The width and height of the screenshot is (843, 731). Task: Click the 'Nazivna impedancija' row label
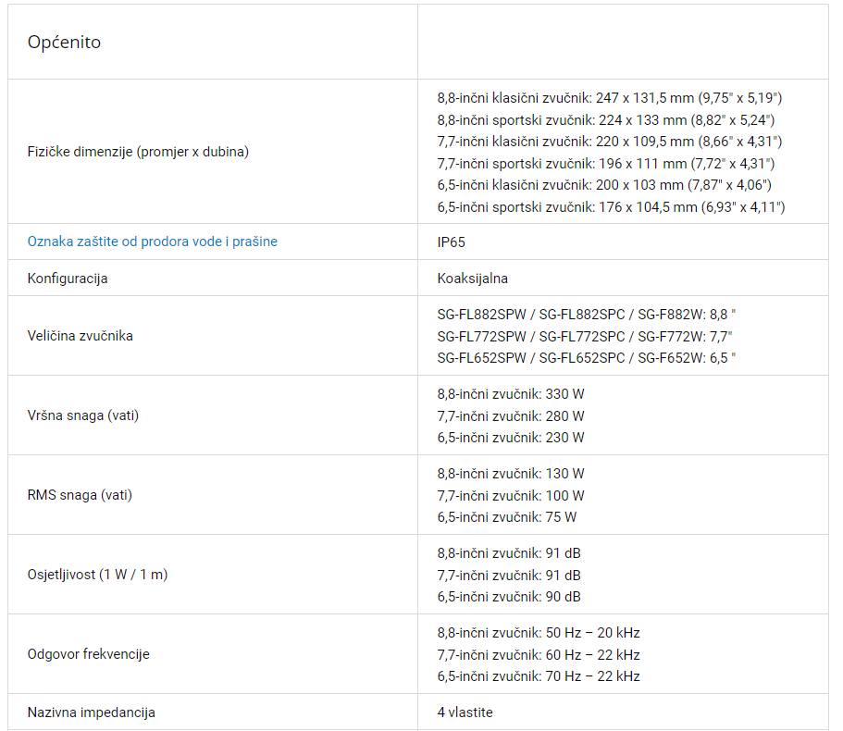click(x=92, y=712)
